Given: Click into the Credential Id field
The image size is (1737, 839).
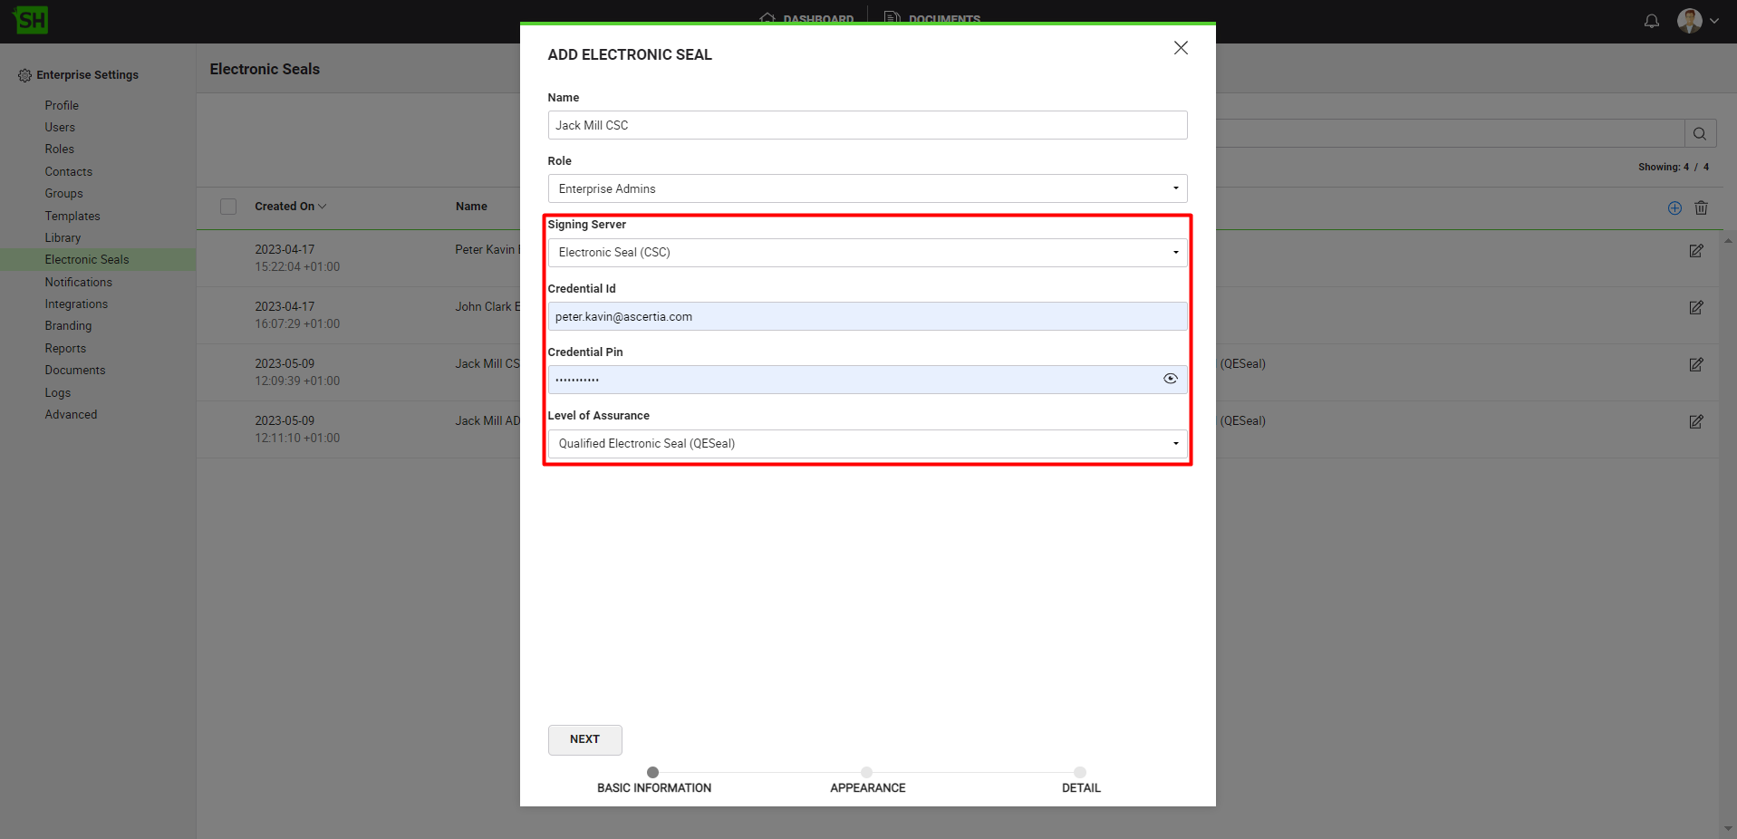Looking at the screenshot, I should [x=866, y=316].
